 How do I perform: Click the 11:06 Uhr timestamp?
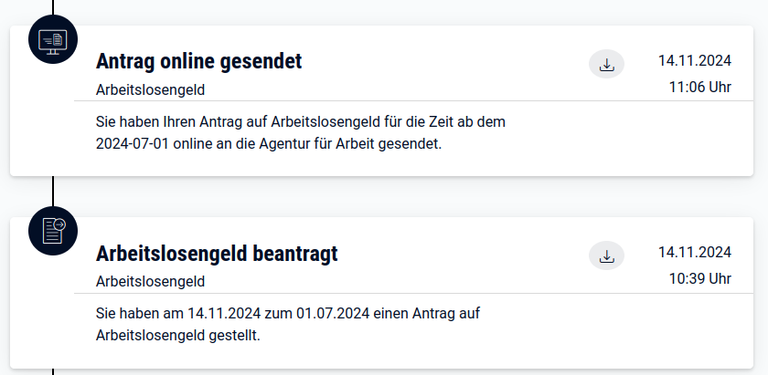point(700,87)
